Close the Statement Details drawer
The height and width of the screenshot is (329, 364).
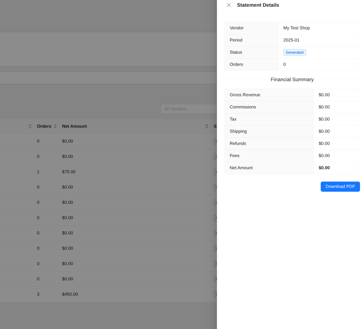pyautogui.click(x=229, y=5)
